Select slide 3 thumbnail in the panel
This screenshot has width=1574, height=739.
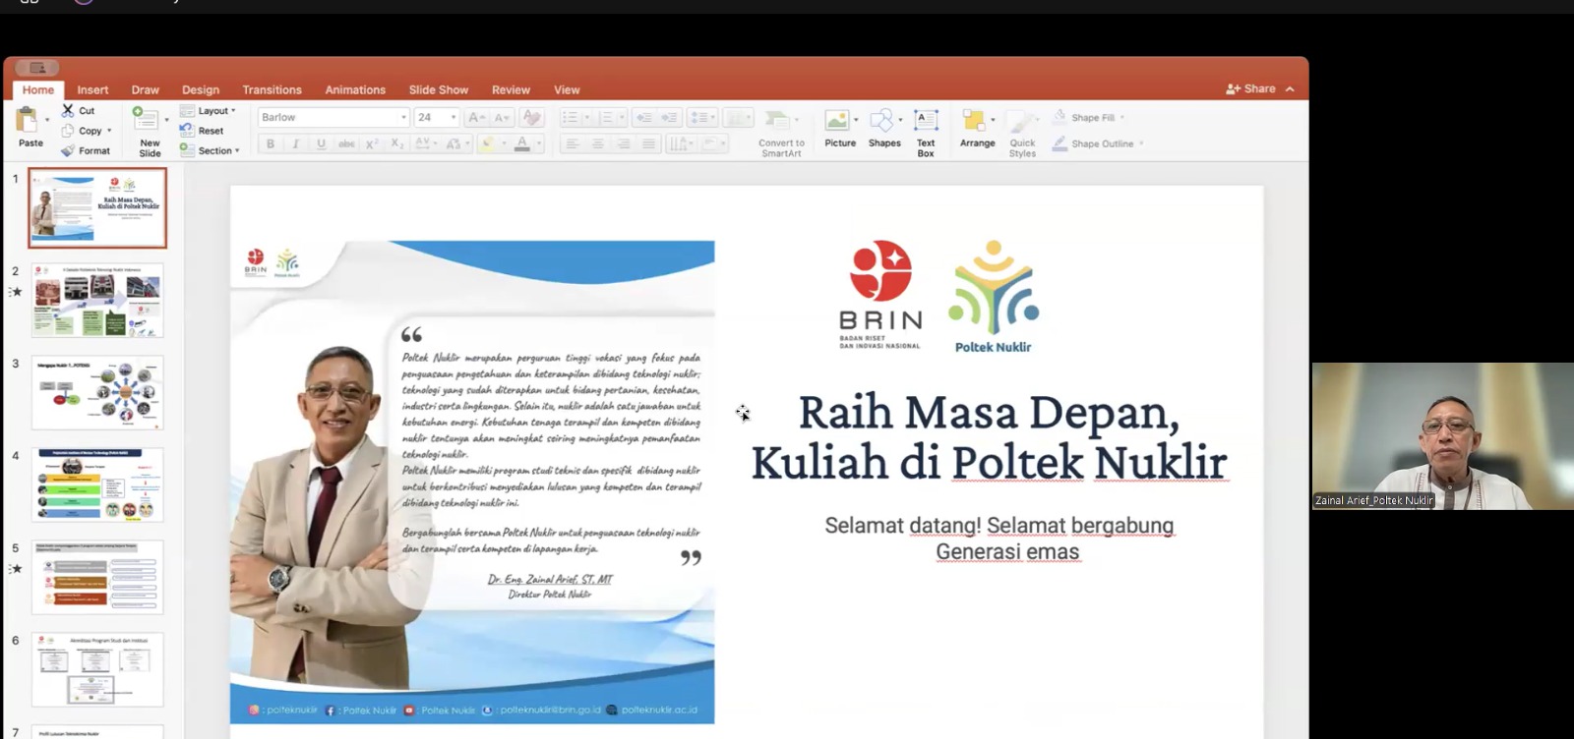(x=97, y=393)
